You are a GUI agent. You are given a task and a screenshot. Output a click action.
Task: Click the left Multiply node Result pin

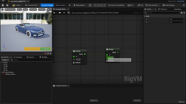[x=85, y=54]
